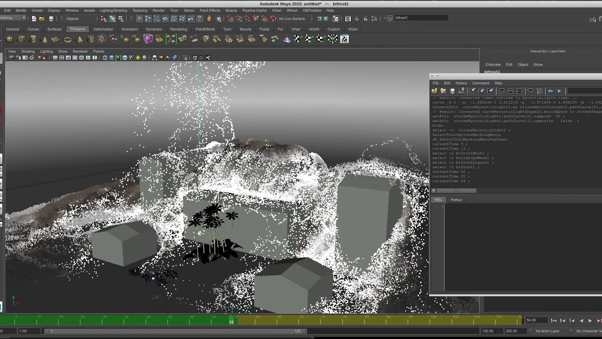The height and width of the screenshot is (339, 602).
Task: Click the frame 54 time slider marker
Action: (231, 321)
